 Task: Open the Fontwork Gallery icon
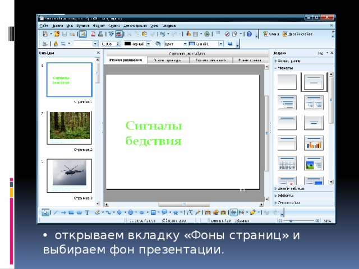208,212
